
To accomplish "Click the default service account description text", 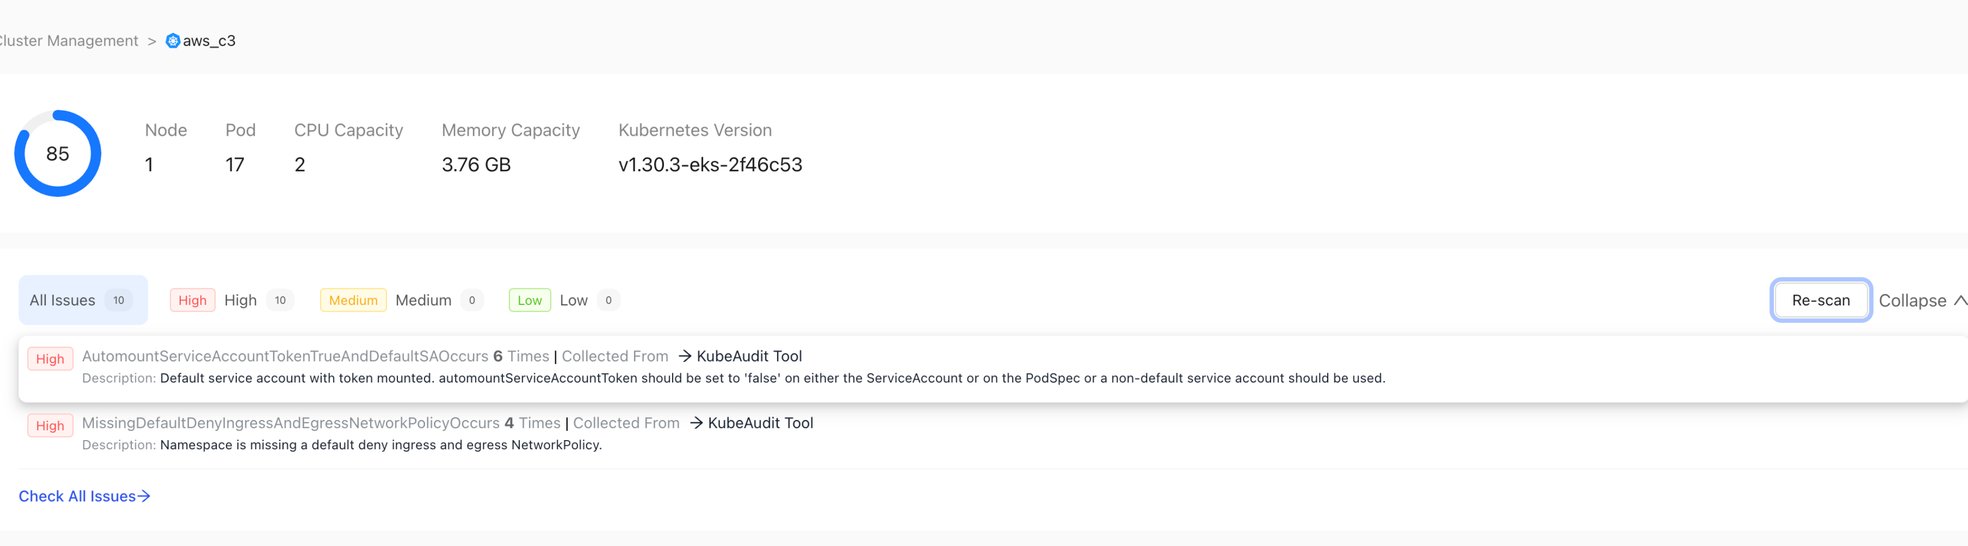I will tap(772, 378).
